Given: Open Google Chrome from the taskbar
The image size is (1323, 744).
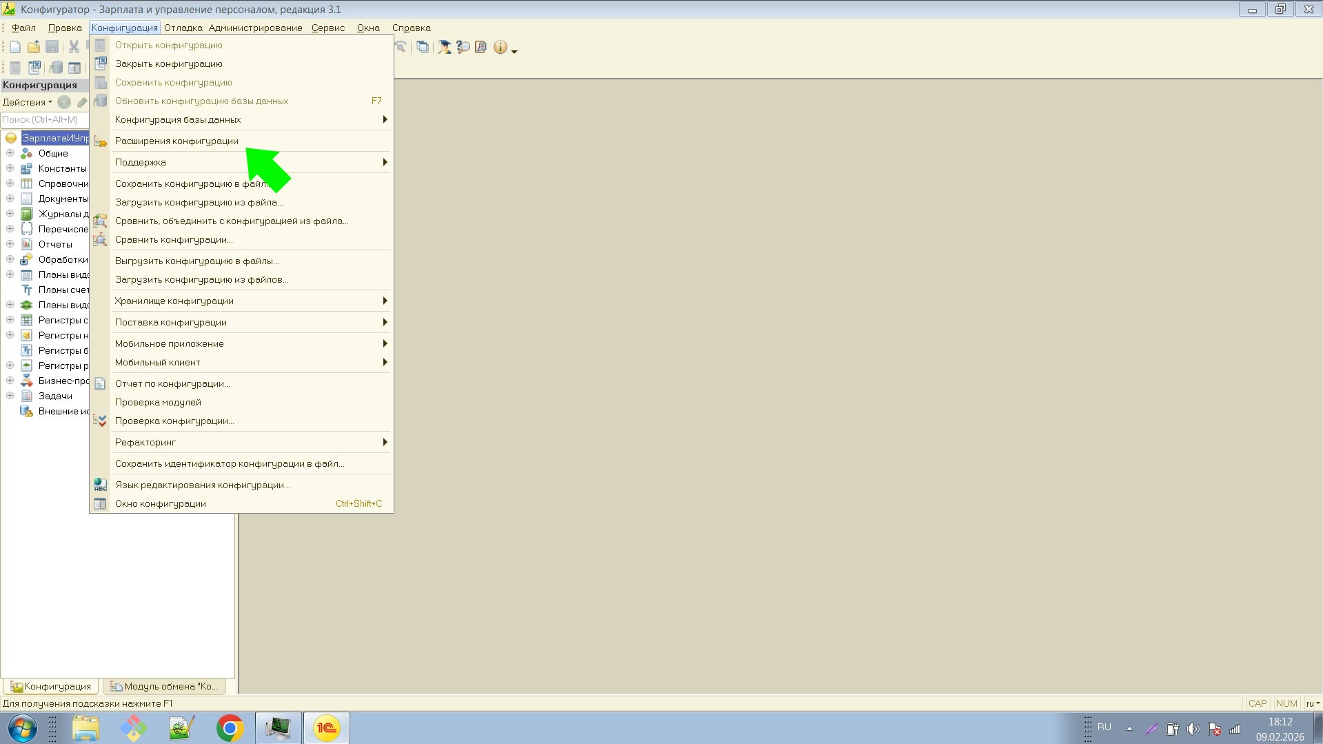Looking at the screenshot, I should point(230,728).
